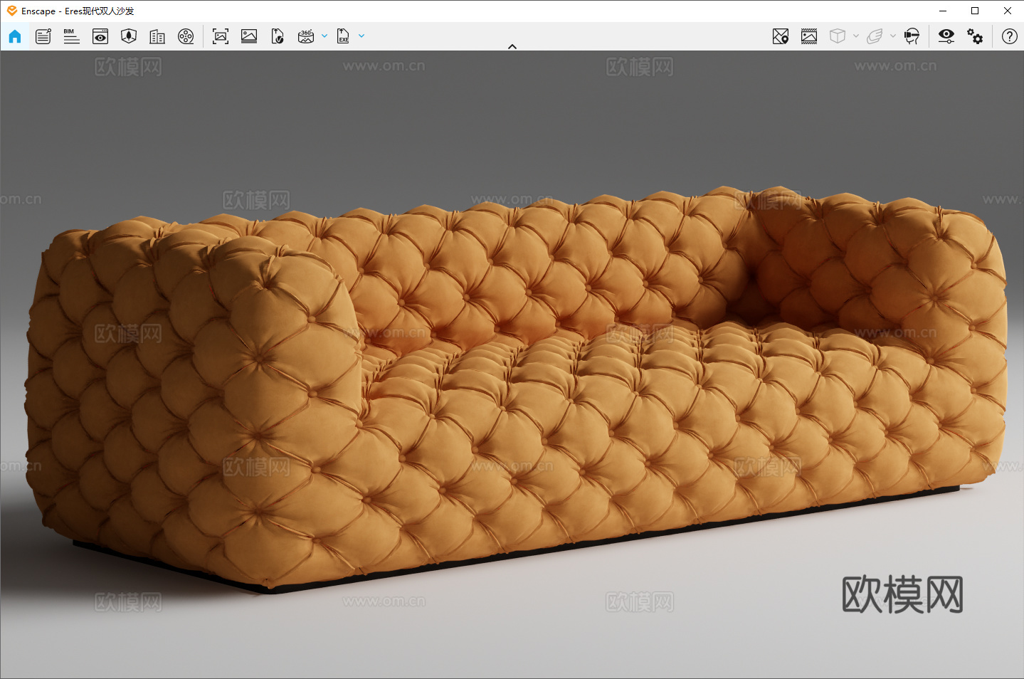Open the View Management notes icon
1024x679 pixels.
tap(43, 36)
